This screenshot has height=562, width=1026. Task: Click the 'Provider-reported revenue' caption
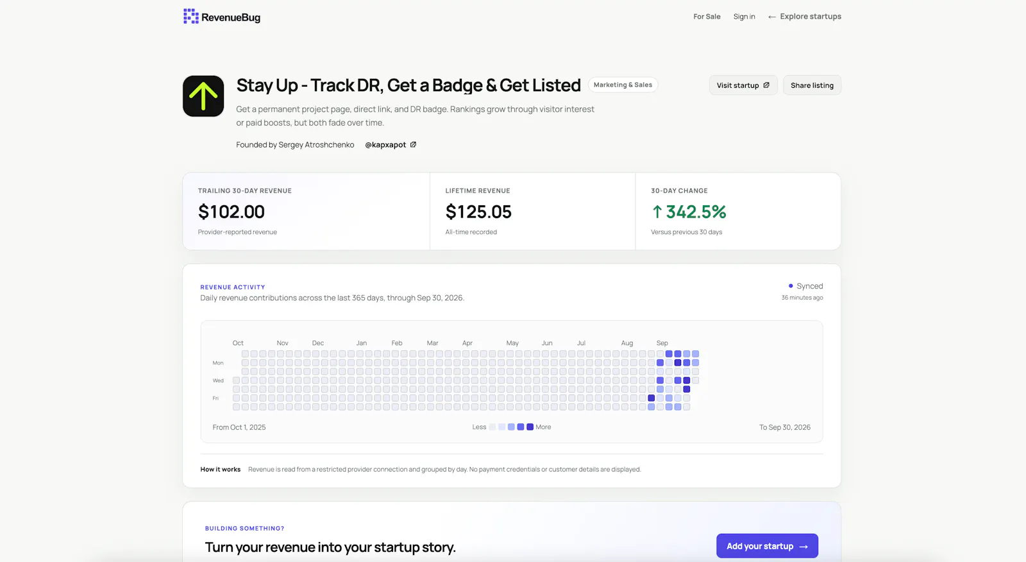pyautogui.click(x=237, y=232)
